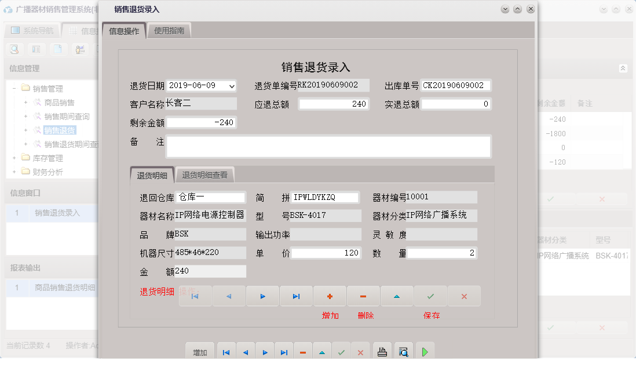Screen dimensions: 636x368
Task: Click the magnifier search icon in the main toolbar
Action: [14, 49]
